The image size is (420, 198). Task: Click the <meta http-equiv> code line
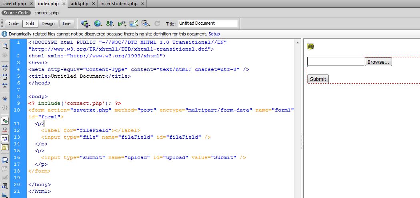point(139,69)
